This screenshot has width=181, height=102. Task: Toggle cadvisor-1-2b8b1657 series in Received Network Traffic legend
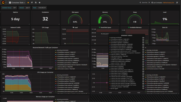66,52
